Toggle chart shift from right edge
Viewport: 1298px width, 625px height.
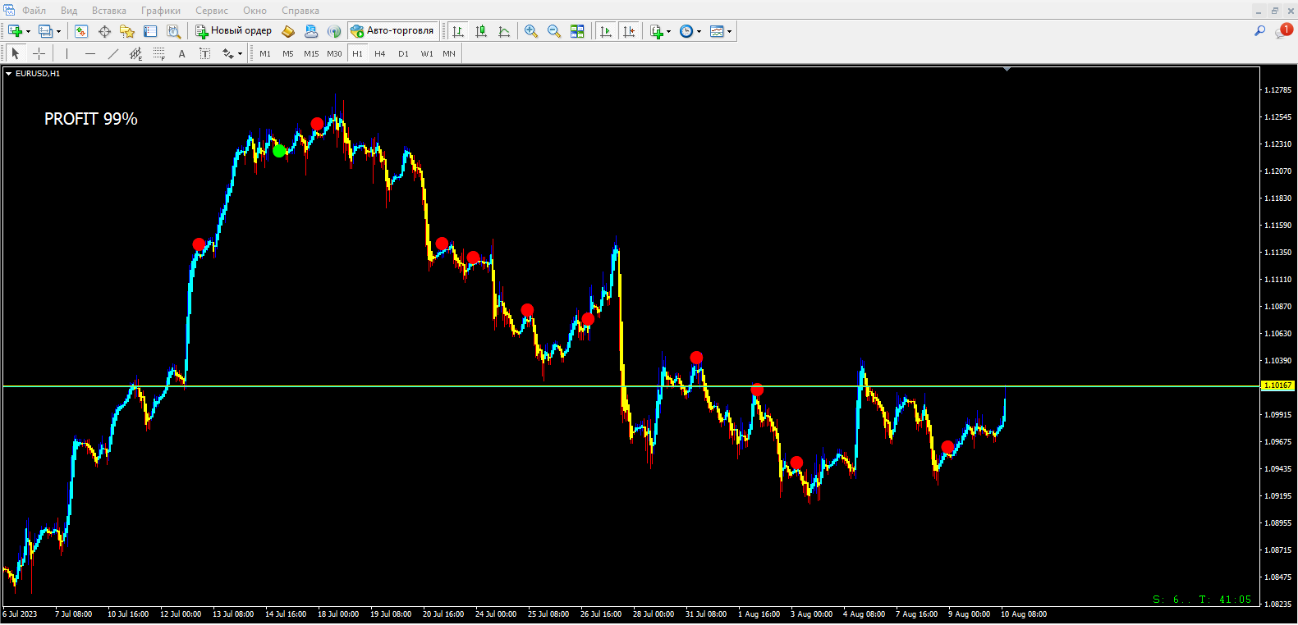pyautogui.click(x=629, y=31)
